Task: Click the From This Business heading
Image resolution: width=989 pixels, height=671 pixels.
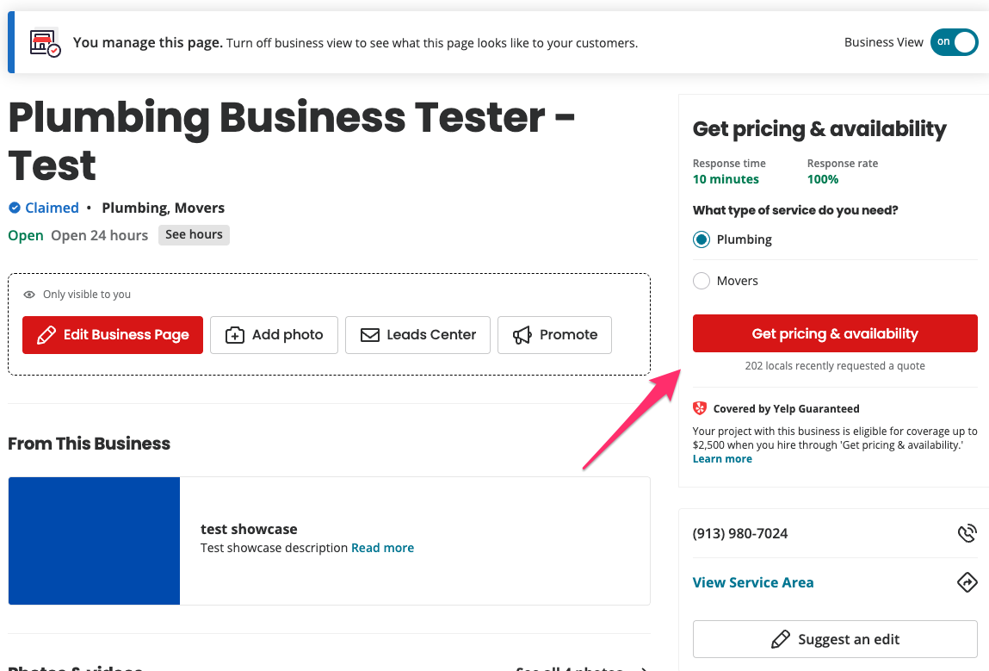Action: coord(89,444)
